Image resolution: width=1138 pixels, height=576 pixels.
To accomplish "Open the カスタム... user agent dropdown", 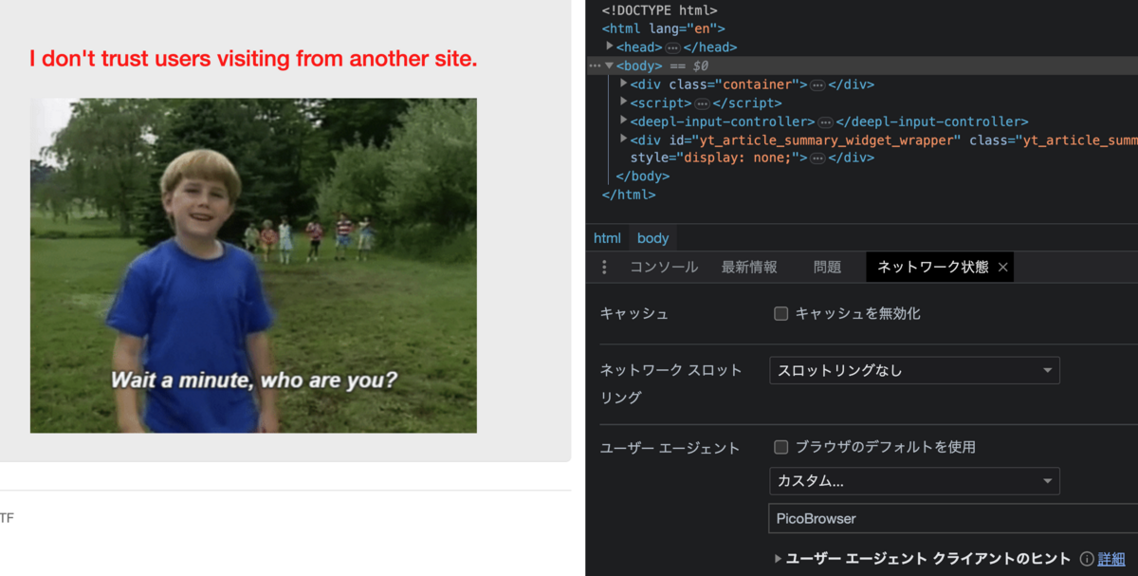I will click(914, 481).
